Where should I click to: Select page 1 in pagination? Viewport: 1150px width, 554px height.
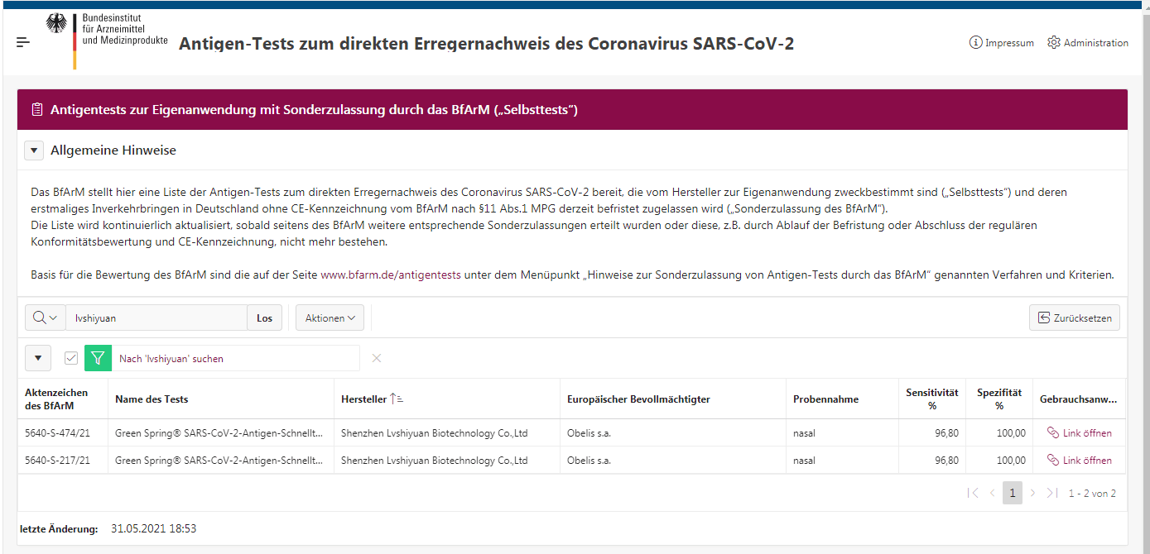(1012, 493)
